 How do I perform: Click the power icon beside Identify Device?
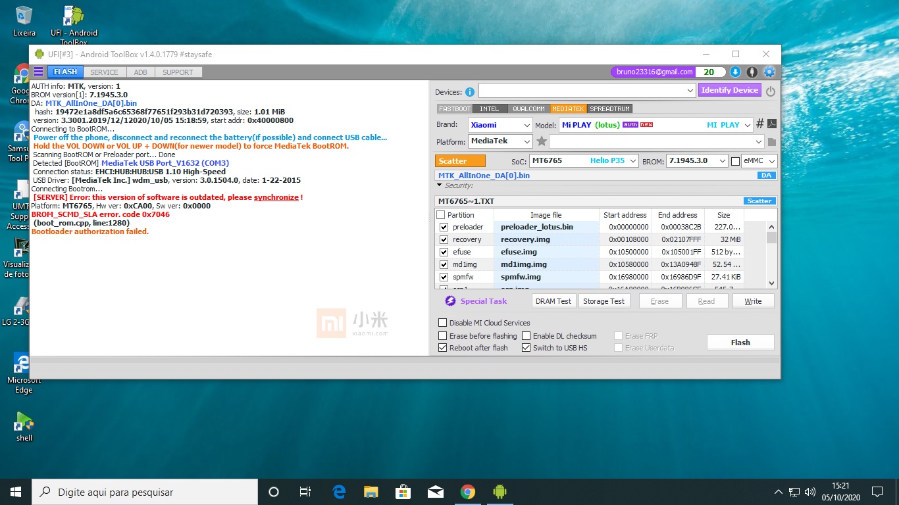770,91
